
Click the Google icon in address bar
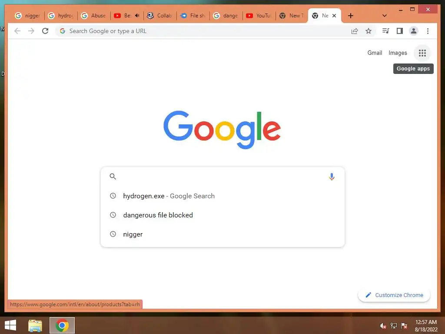63,31
